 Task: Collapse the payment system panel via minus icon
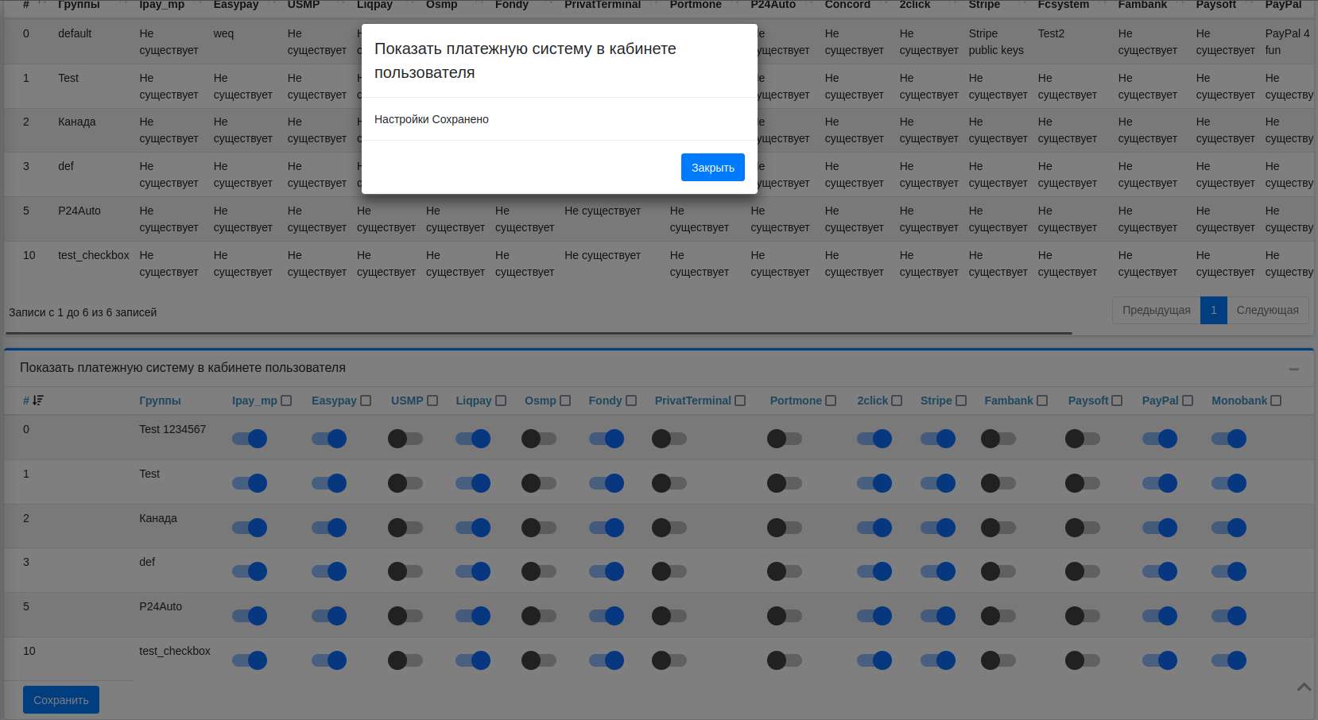click(1293, 369)
